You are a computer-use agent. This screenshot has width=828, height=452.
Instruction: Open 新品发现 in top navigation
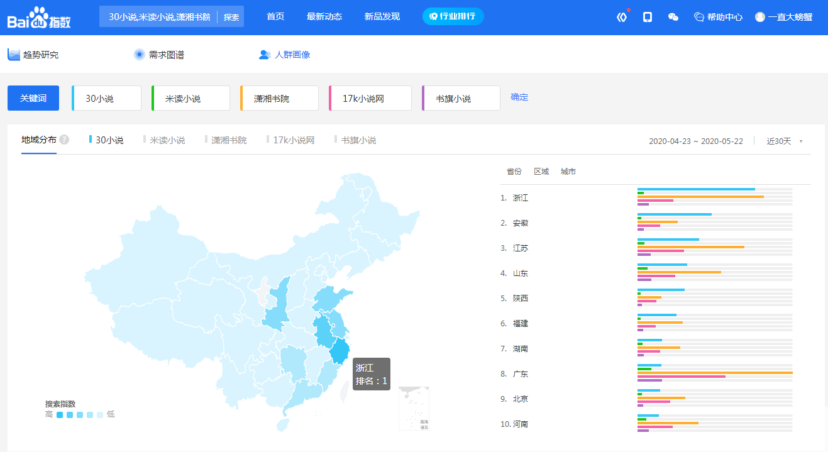[382, 16]
